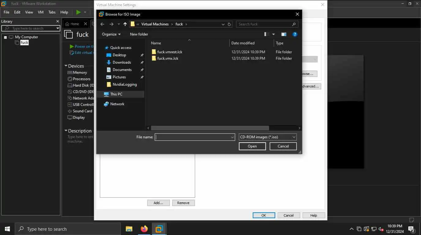Click Remove in Virtual Machine Settings

(183, 203)
